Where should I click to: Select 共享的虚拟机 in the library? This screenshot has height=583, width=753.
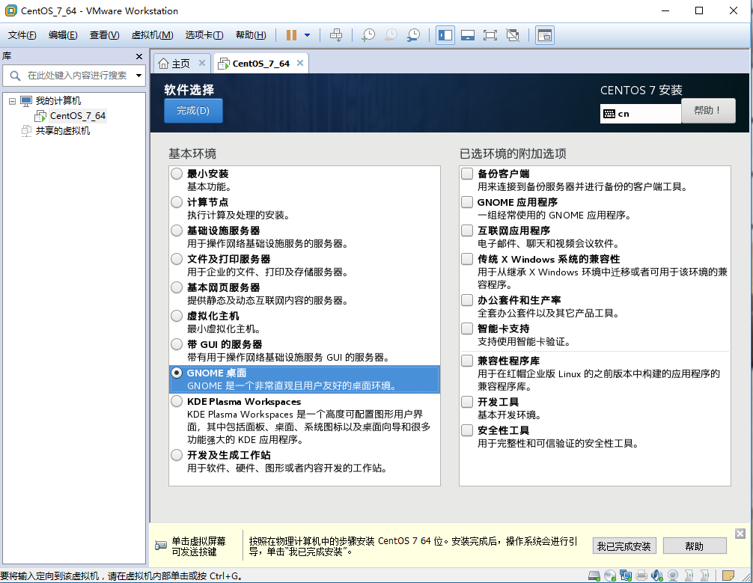point(62,131)
